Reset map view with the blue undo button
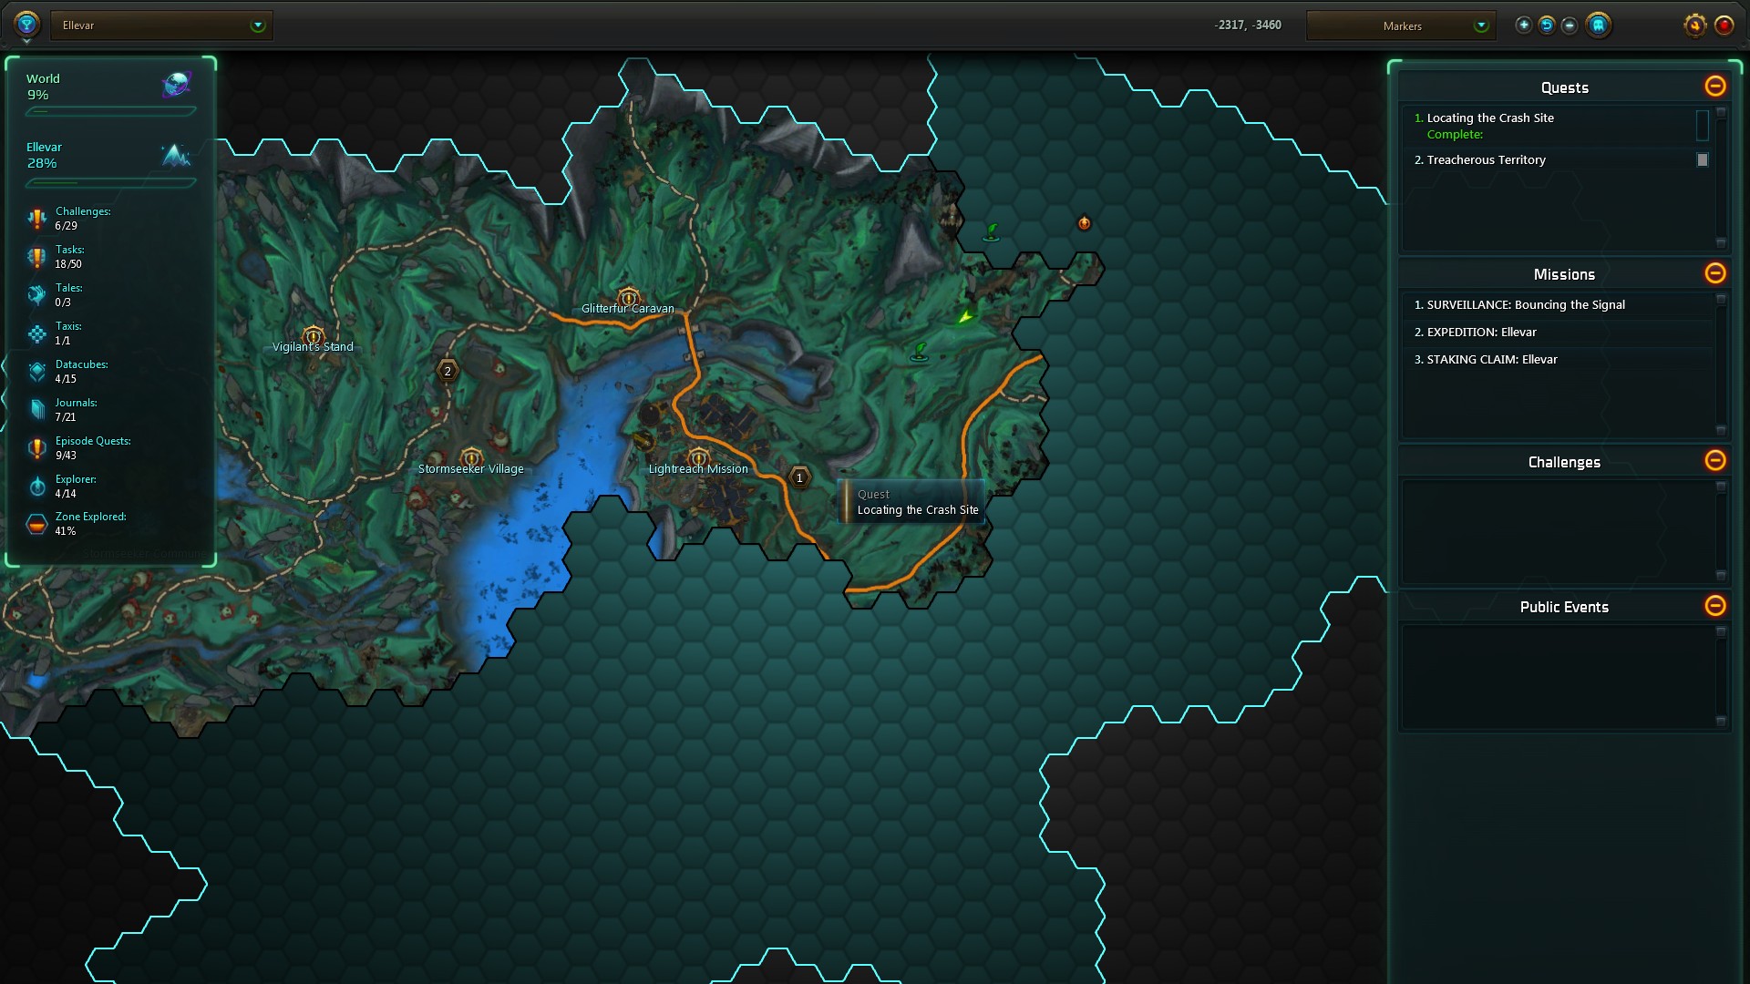The height and width of the screenshot is (984, 1750). click(1547, 26)
